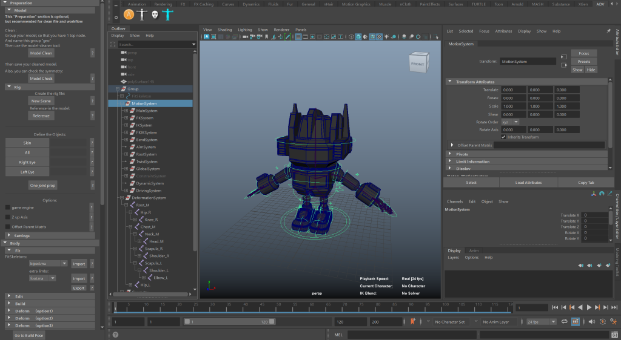Click the Presets button

tap(584, 62)
